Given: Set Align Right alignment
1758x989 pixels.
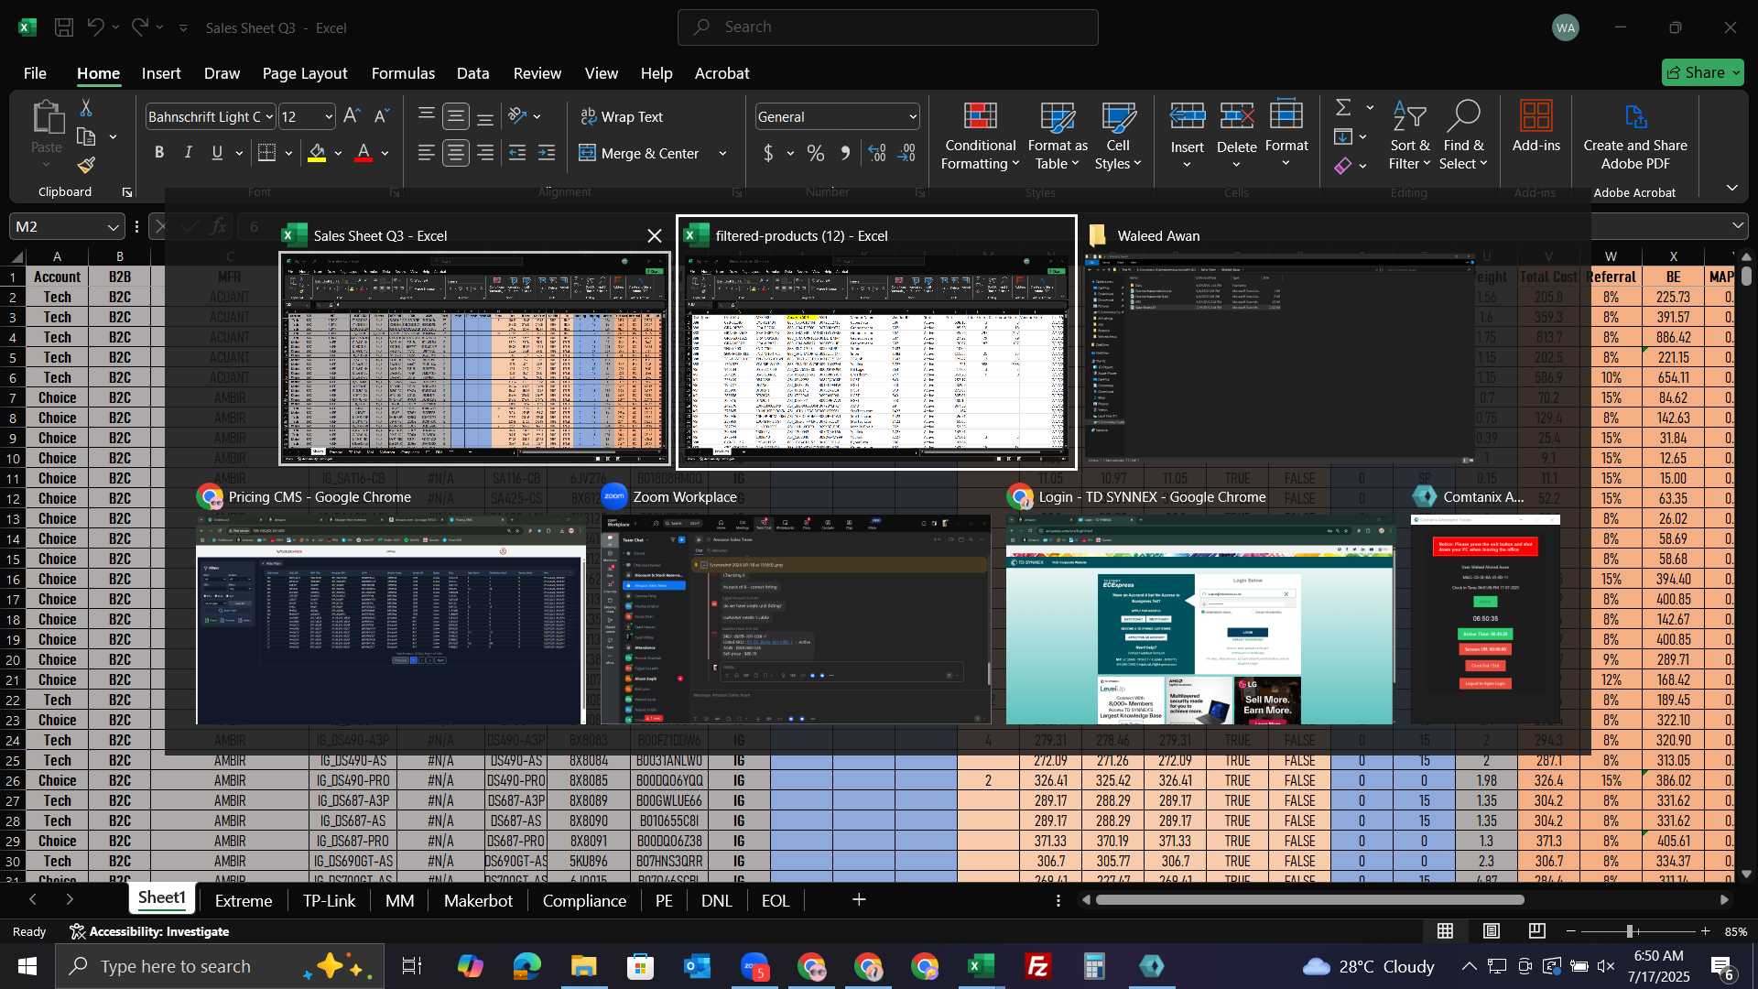Looking at the screenshot, I should pyautogui.click(x=485, y=154).
